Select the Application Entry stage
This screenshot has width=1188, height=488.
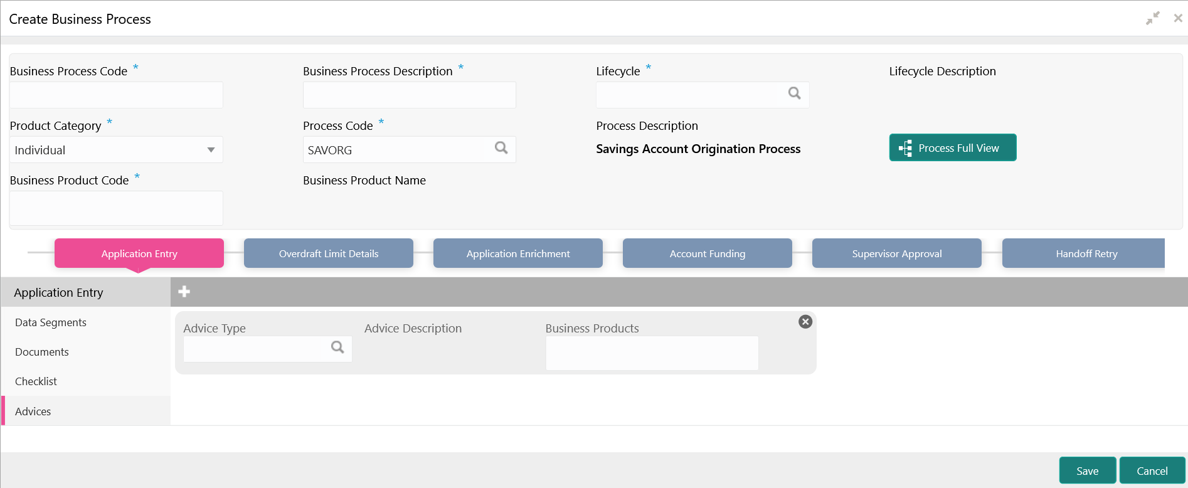point(139,253)
